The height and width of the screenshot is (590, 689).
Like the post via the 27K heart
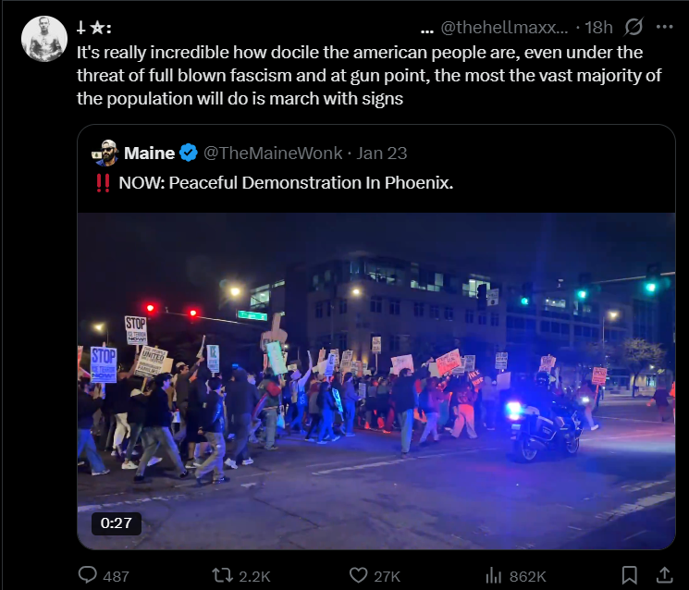375,575
